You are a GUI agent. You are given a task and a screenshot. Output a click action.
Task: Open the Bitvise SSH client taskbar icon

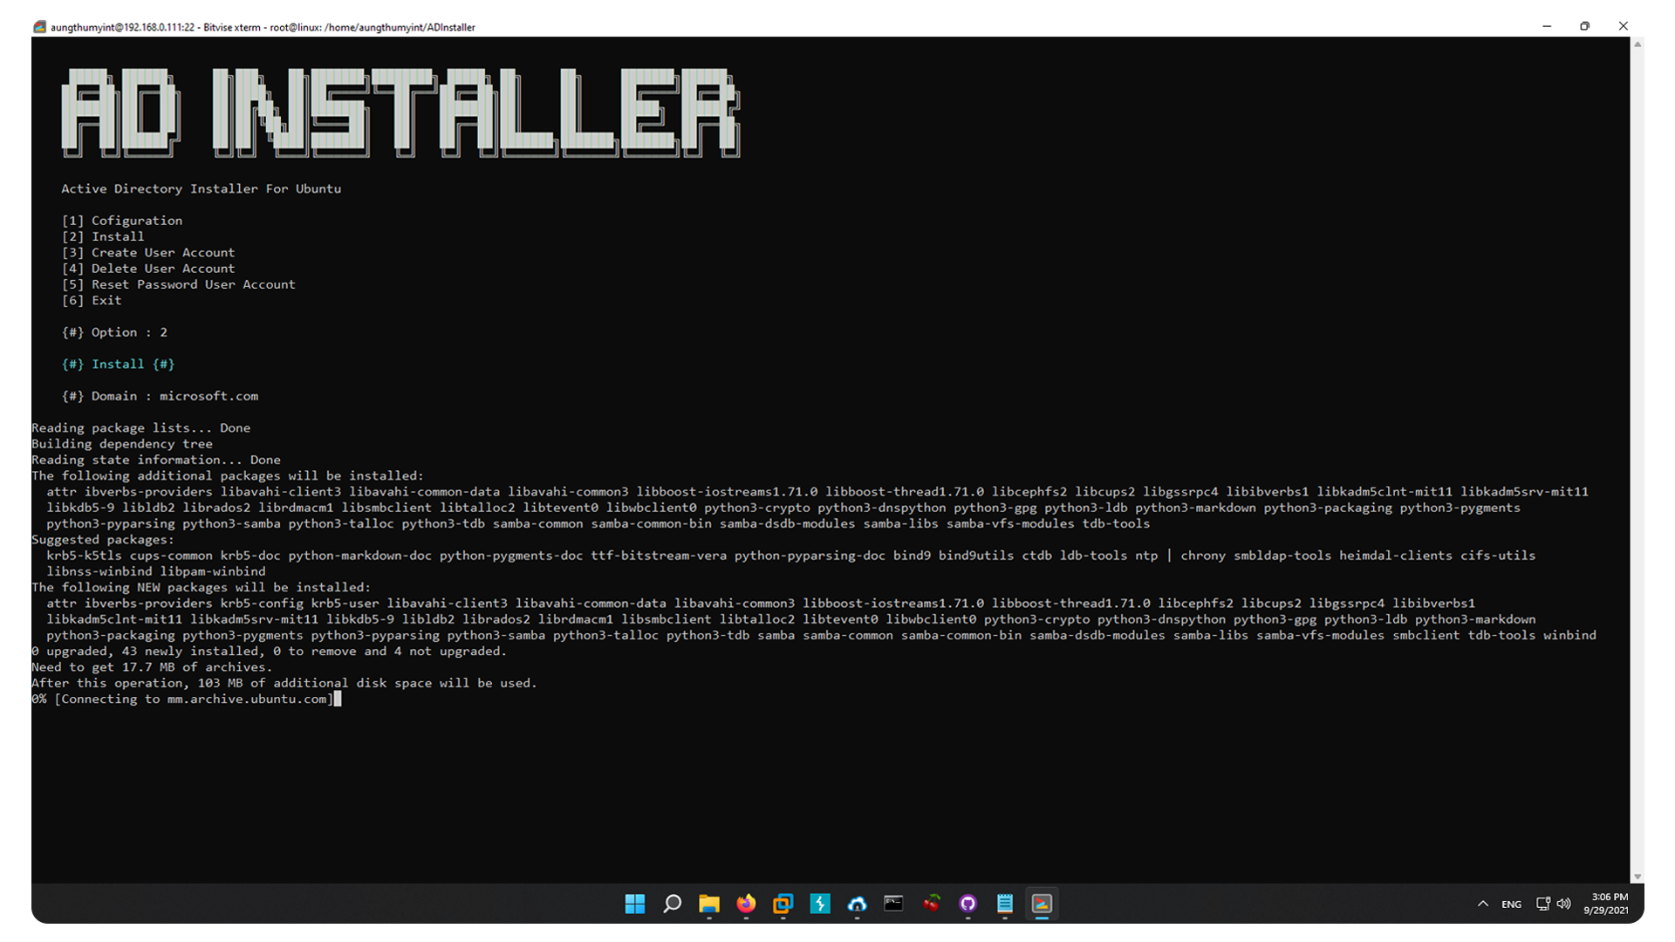(820, 904)
